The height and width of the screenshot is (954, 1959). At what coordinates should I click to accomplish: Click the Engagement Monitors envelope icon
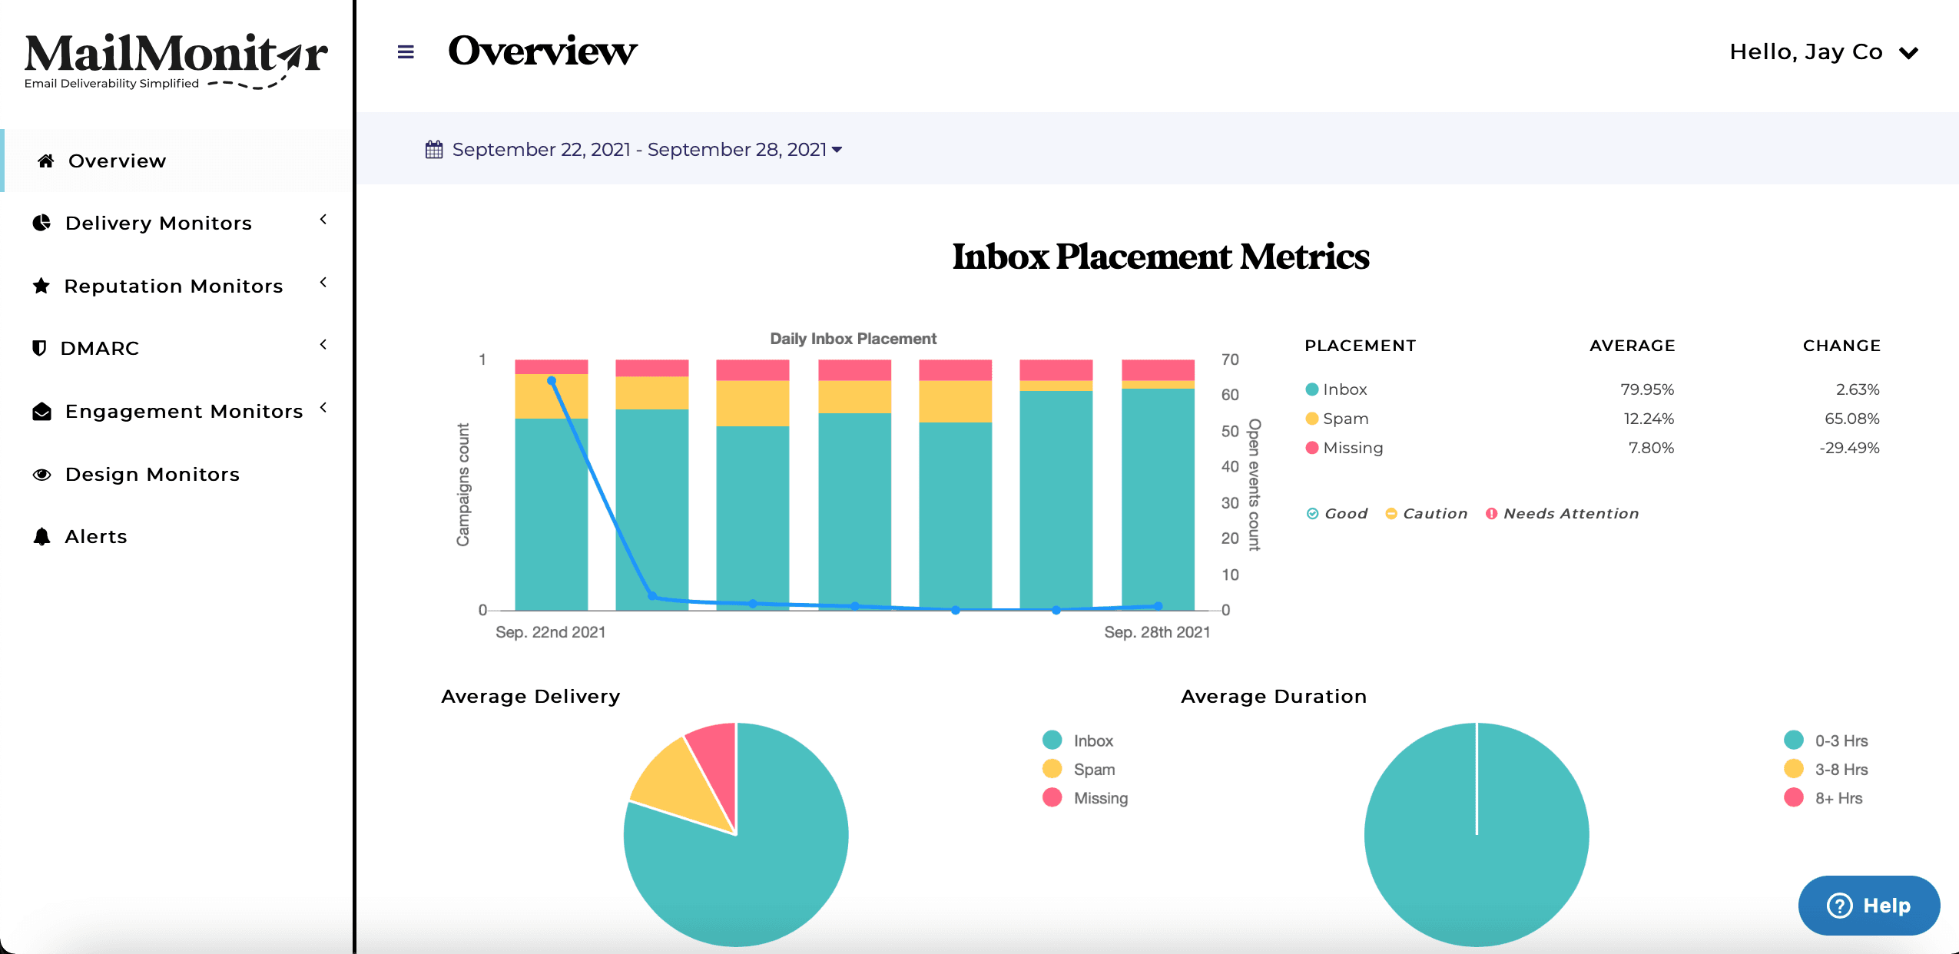pos(41,411)
